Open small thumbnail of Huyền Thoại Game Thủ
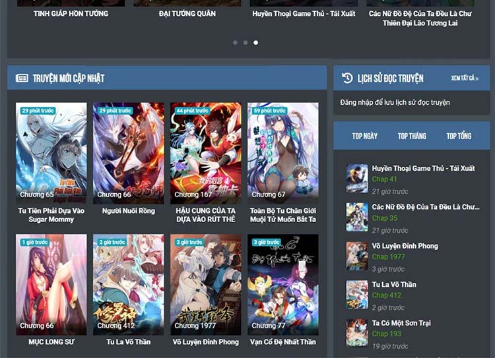 357,178
